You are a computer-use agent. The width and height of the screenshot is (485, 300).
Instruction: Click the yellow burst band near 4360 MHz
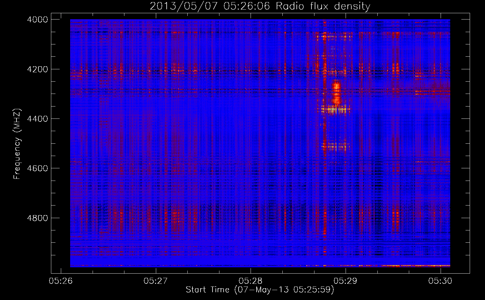coord(336,109)
